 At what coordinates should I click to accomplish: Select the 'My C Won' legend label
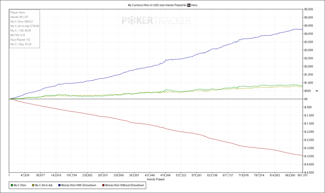click(x=20, y=185)
